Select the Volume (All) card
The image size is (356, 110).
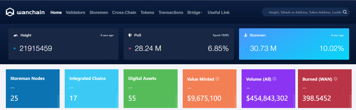tap(268, 89)
